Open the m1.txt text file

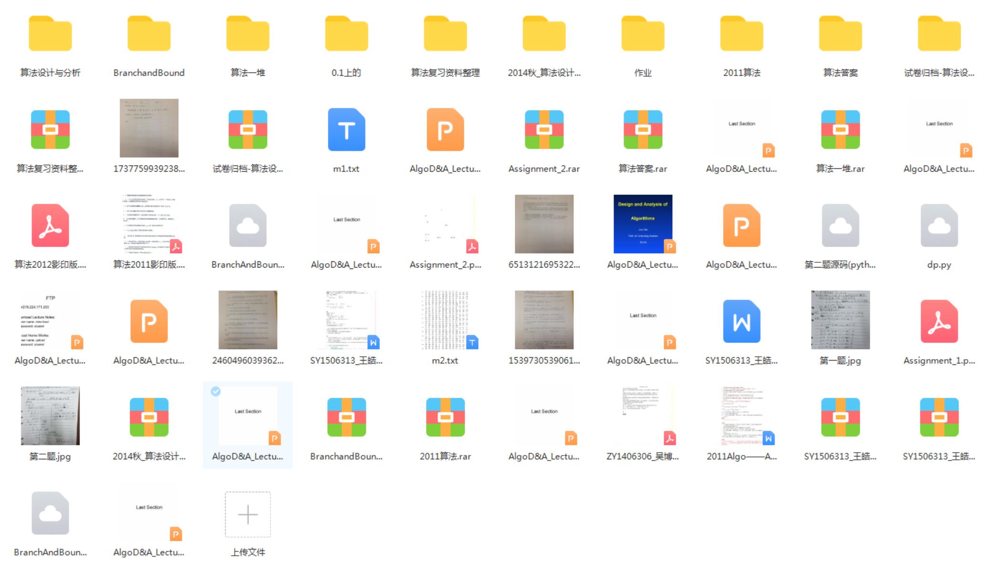346,130
